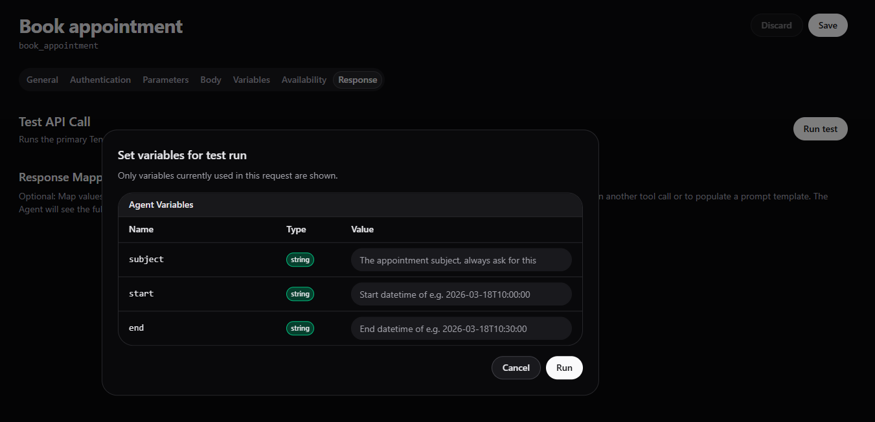Image resolution: width=875 pixels, height=422 pixels.
Task: Select the Response tab
Action: (x=358, y=80)
